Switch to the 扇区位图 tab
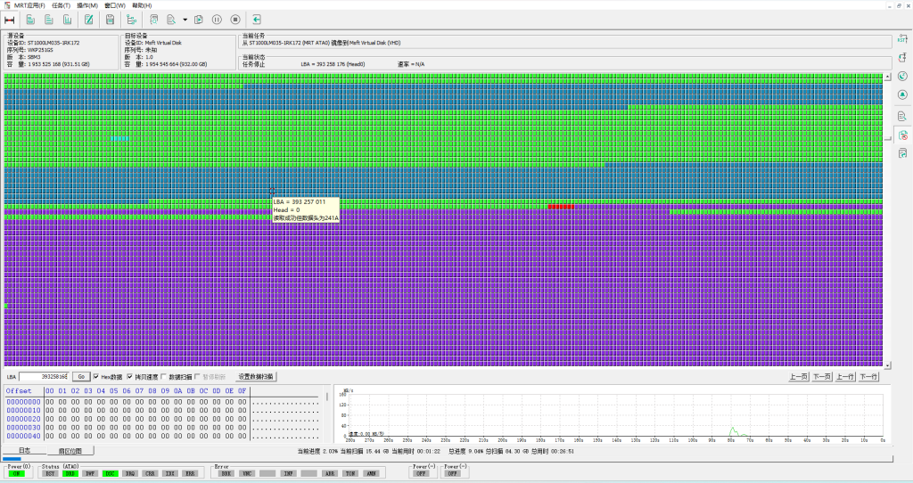This screenshot has height=483, width=913. click(x=70, y=450)
